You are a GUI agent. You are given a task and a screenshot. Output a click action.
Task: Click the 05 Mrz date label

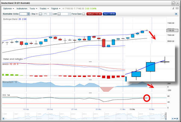coord(98,109)
